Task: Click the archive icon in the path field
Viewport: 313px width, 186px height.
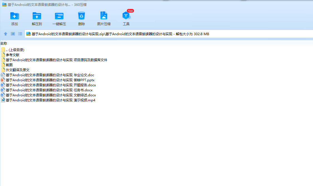Action: (28, 34)
